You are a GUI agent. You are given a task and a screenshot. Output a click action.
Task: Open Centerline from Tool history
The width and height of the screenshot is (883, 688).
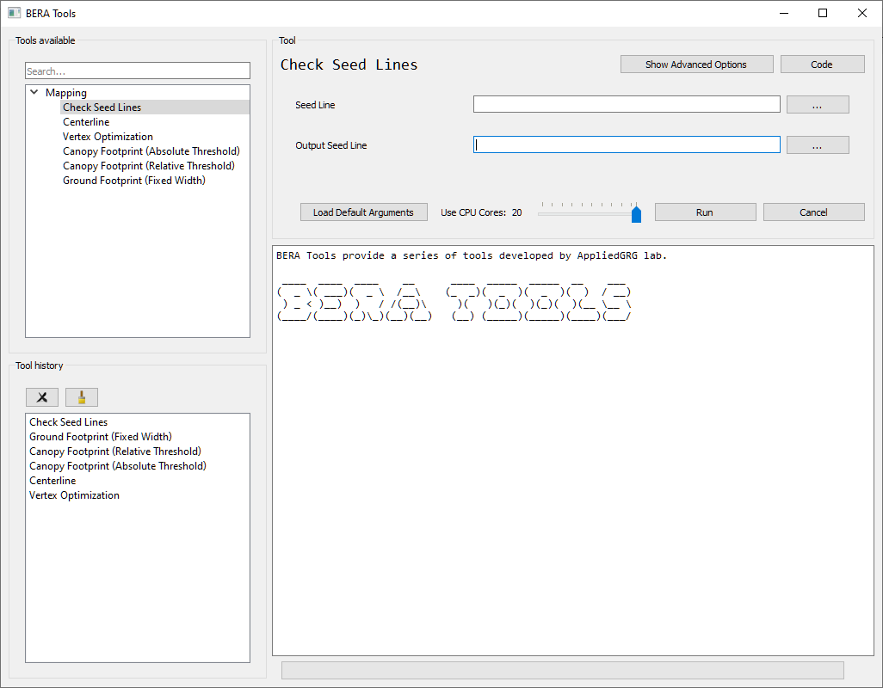click(x=52, y=480)
